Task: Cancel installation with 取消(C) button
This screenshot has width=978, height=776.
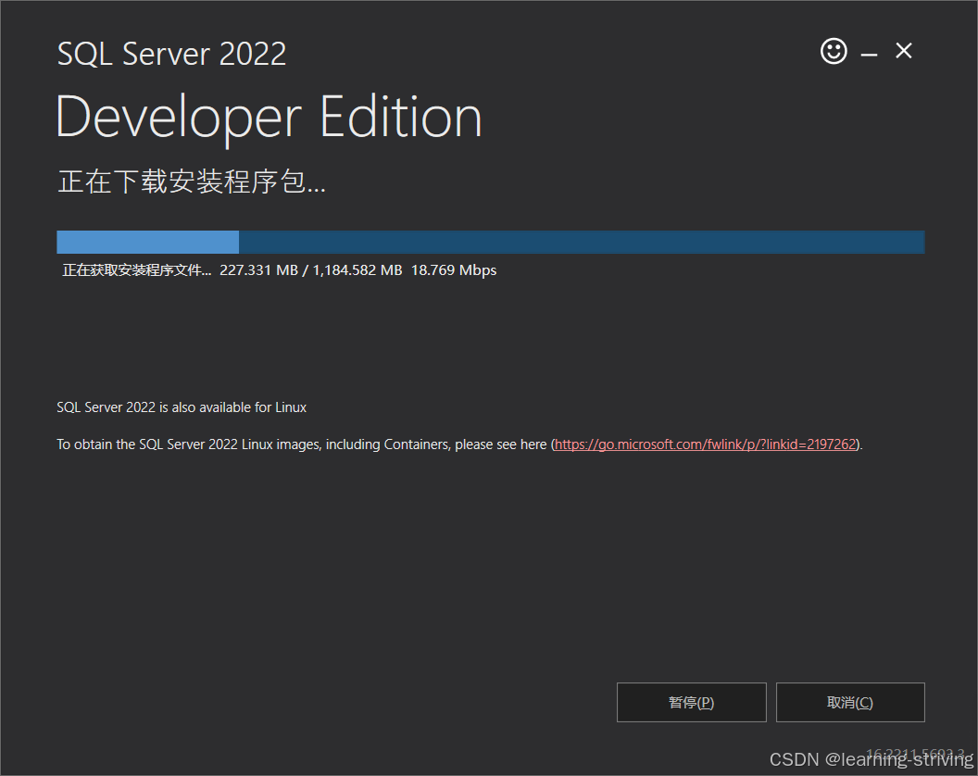Action: [850, 703]
